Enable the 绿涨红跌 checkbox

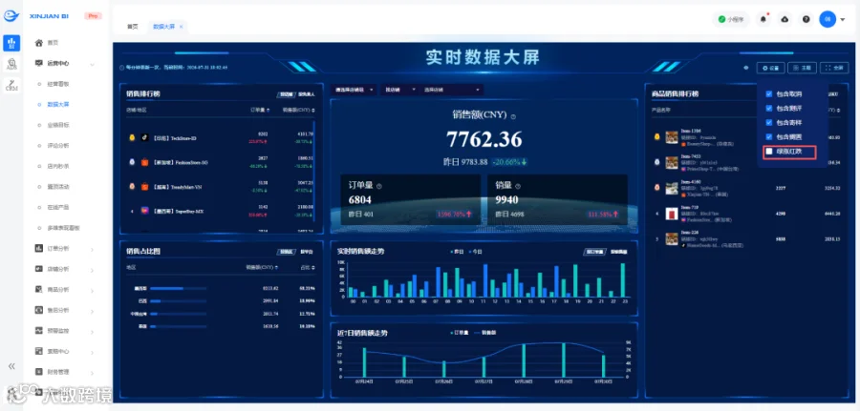coord(769,152)
